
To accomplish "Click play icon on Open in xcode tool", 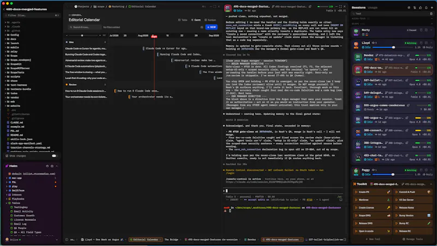I will pos(356,231).
